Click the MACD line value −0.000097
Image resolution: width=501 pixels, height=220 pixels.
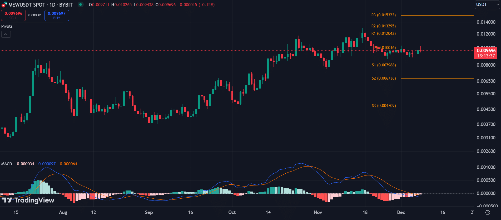click(46, 164)
